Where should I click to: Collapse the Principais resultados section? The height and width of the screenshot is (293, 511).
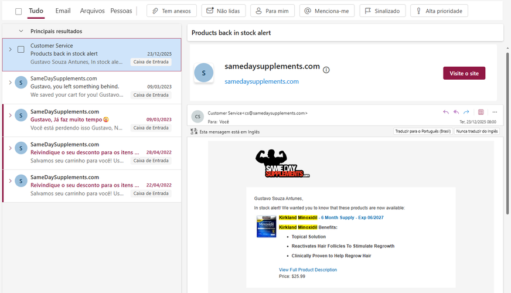tap(21, 31)
